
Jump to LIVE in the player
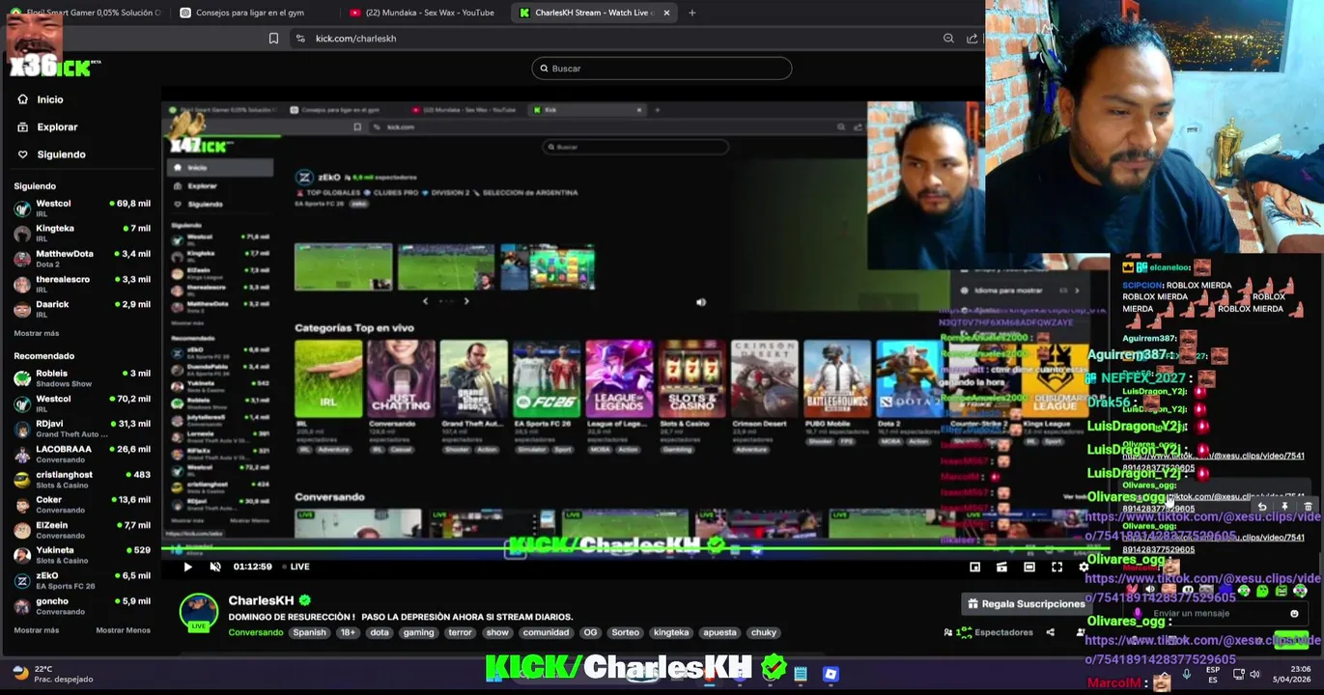point(296,567)
